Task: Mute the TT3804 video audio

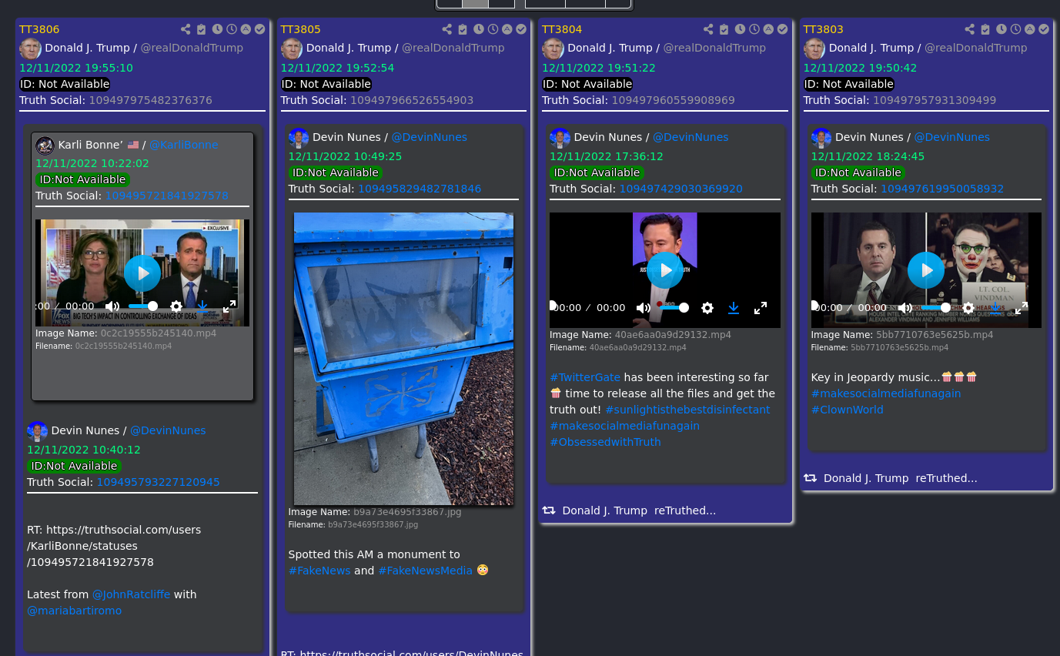Action: 644,308
